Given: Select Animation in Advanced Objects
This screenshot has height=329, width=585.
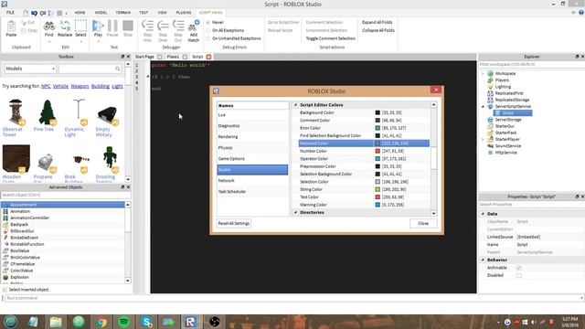Looking at the screenshot, I should pos(63,211).
